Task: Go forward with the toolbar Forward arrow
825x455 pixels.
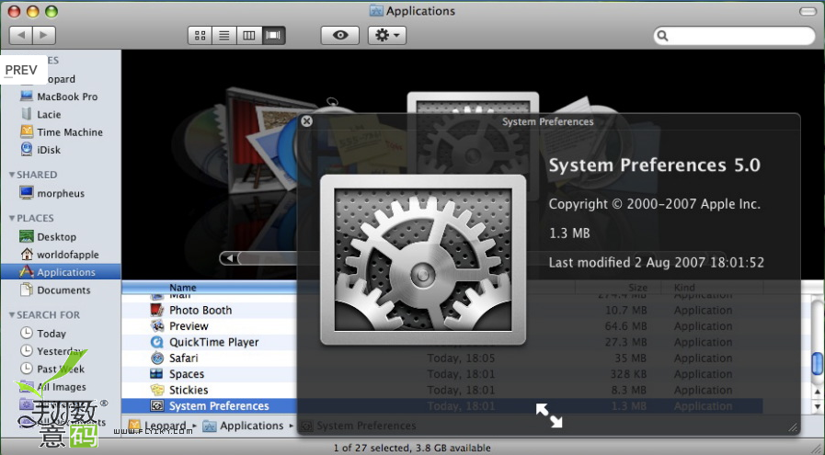Action: (x=44, y=35)
